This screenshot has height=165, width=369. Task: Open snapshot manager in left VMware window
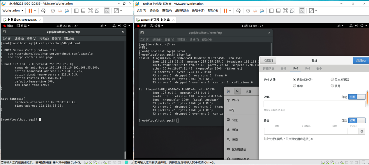pos(67,10)
